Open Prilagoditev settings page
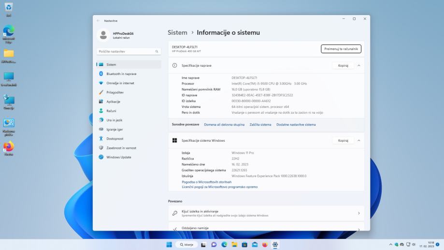 129,92
